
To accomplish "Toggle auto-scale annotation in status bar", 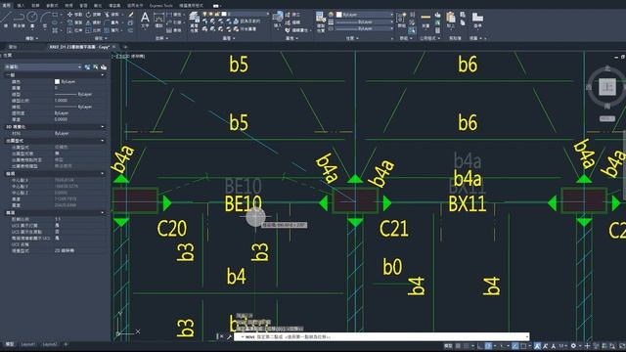I will 546,346.
